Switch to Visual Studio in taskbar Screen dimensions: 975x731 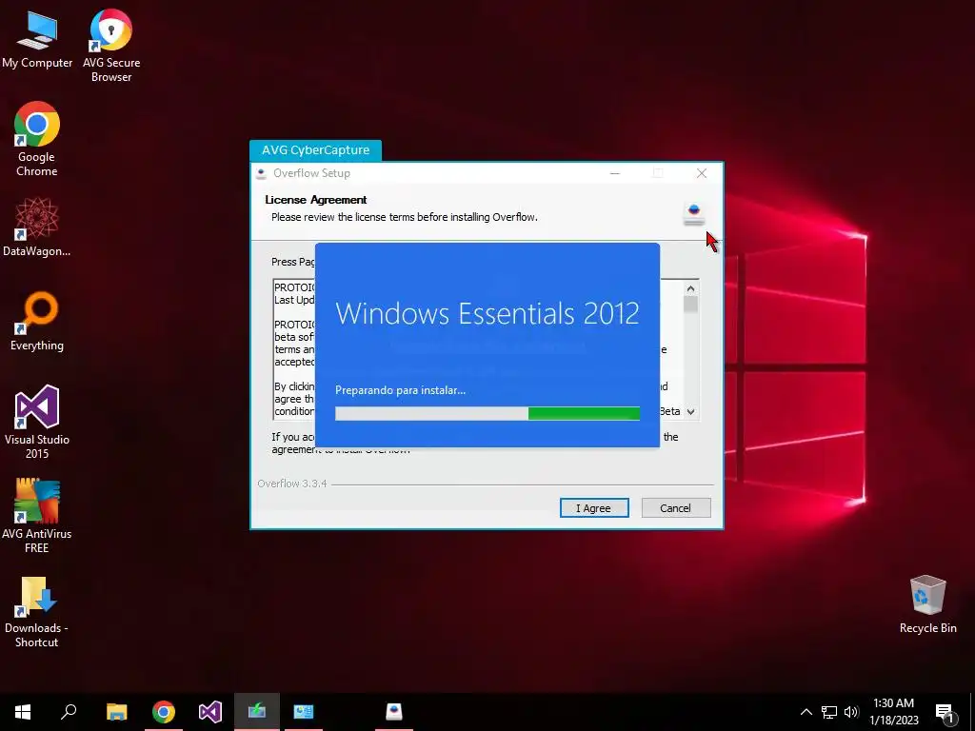pos(210,712)
